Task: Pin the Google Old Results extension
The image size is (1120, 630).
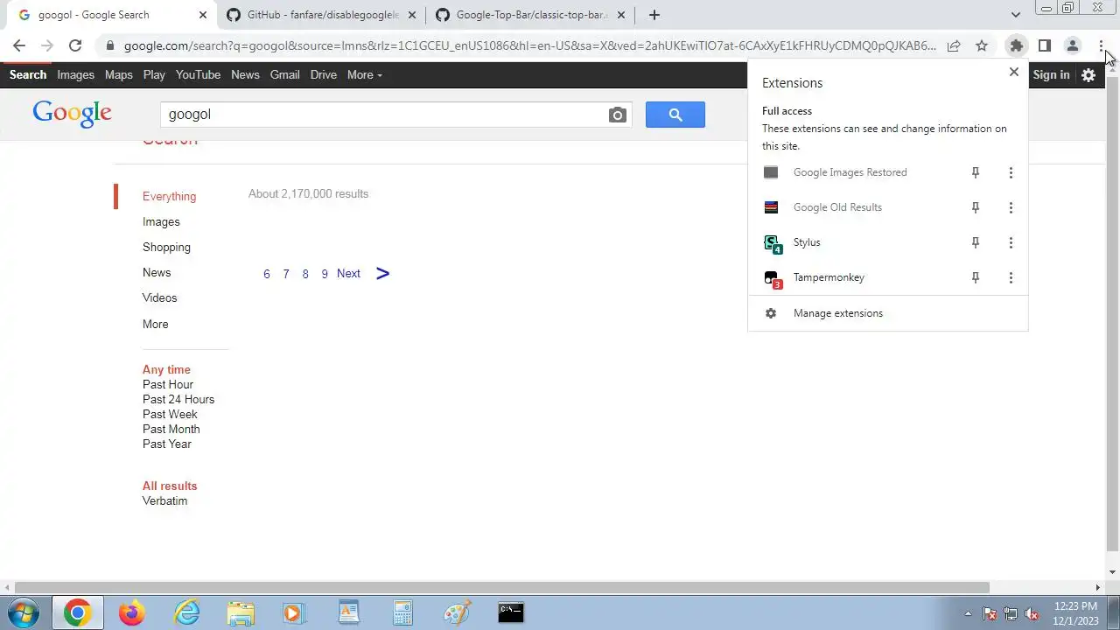Action: tap(976, 207)
